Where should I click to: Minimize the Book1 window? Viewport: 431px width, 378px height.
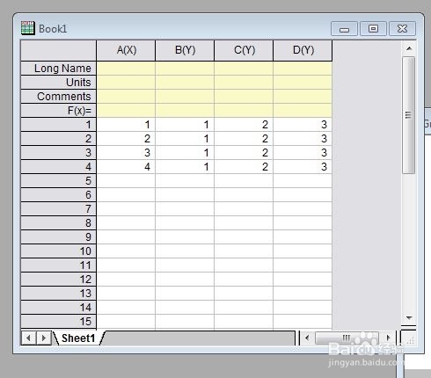click(x=344, y=29)
